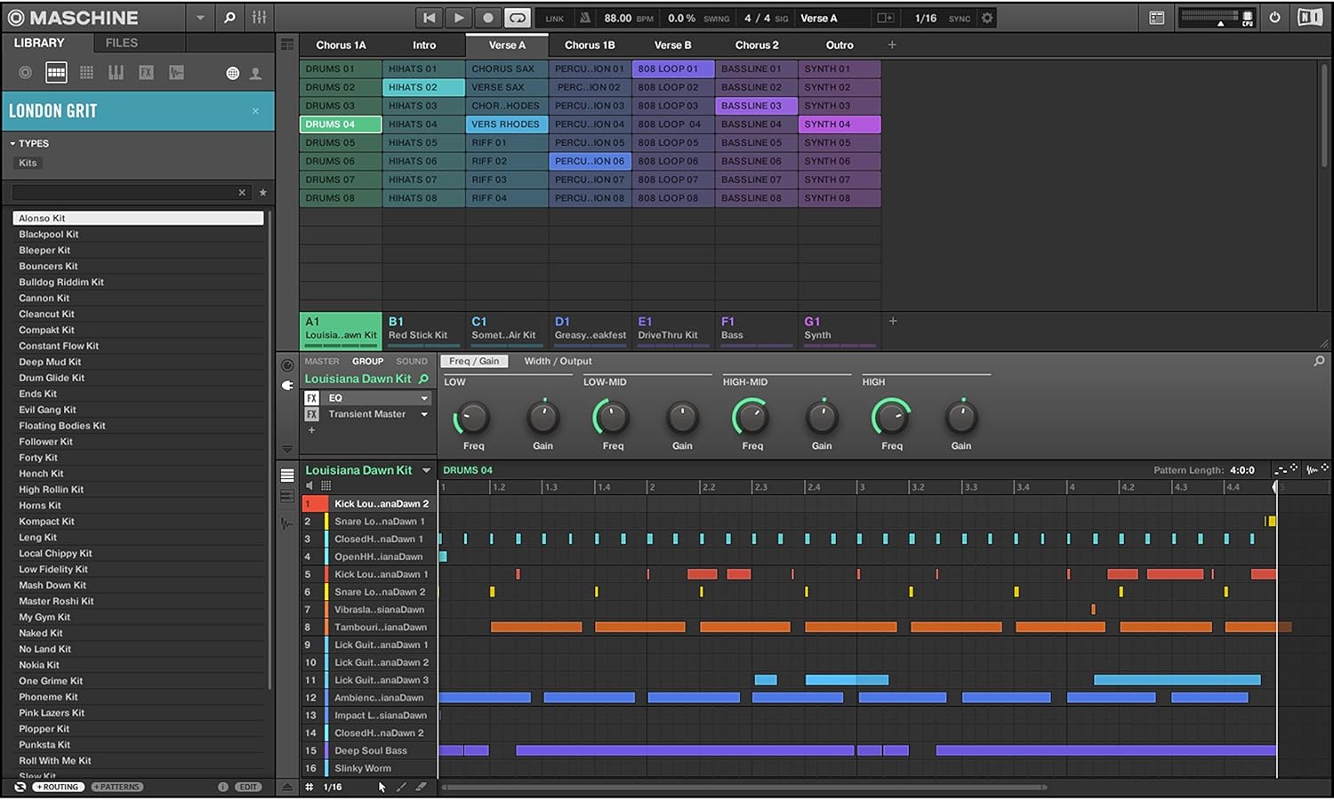Open the Transient Master plugin dropdown
Screen dimensions: 1334x800
[424, 413]
